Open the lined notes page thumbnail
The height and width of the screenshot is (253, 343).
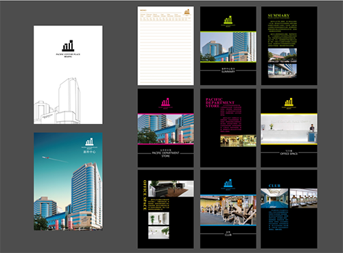[x=165, y=46]
